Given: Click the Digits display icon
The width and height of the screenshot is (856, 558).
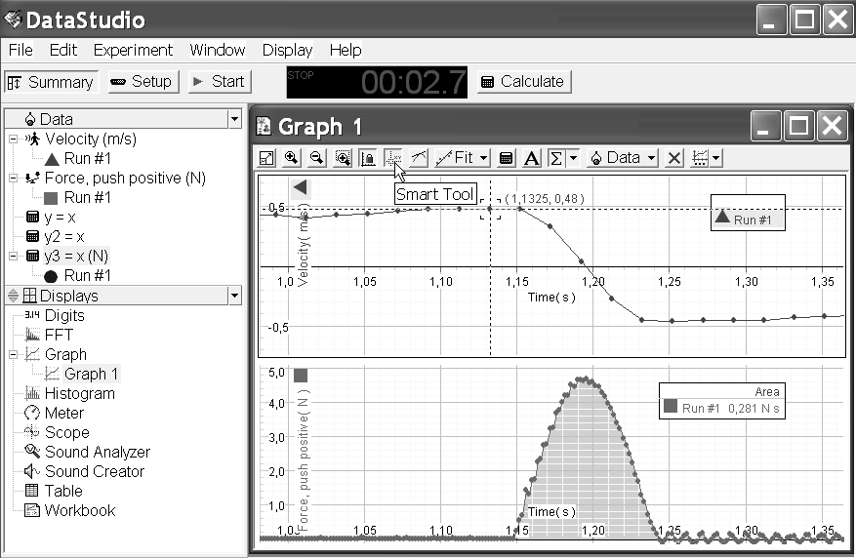Looking at the screenshot, I should coord(32,315).
